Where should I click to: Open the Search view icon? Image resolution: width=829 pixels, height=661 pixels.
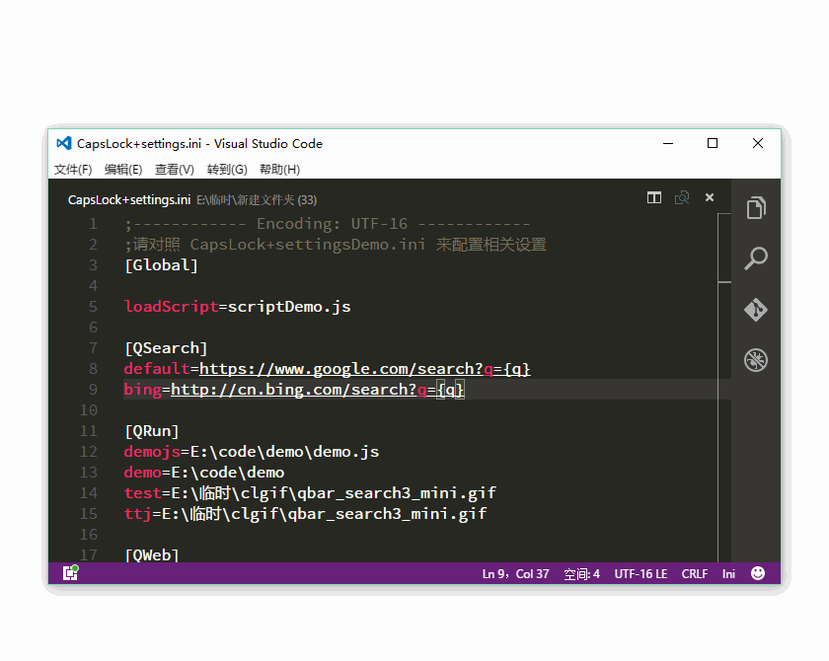tap(756, 258)
